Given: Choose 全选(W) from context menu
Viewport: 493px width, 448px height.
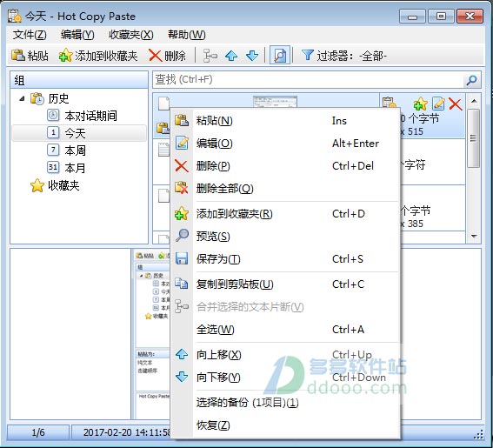Looking at the screenshot, I should pyautogui.click(x=285, y=330).
